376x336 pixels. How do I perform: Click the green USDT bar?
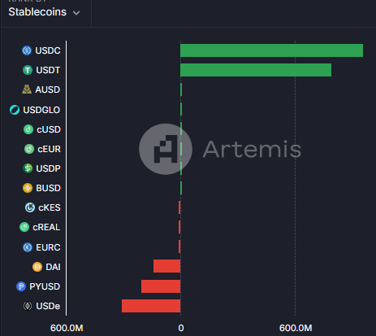pos(256,70)
